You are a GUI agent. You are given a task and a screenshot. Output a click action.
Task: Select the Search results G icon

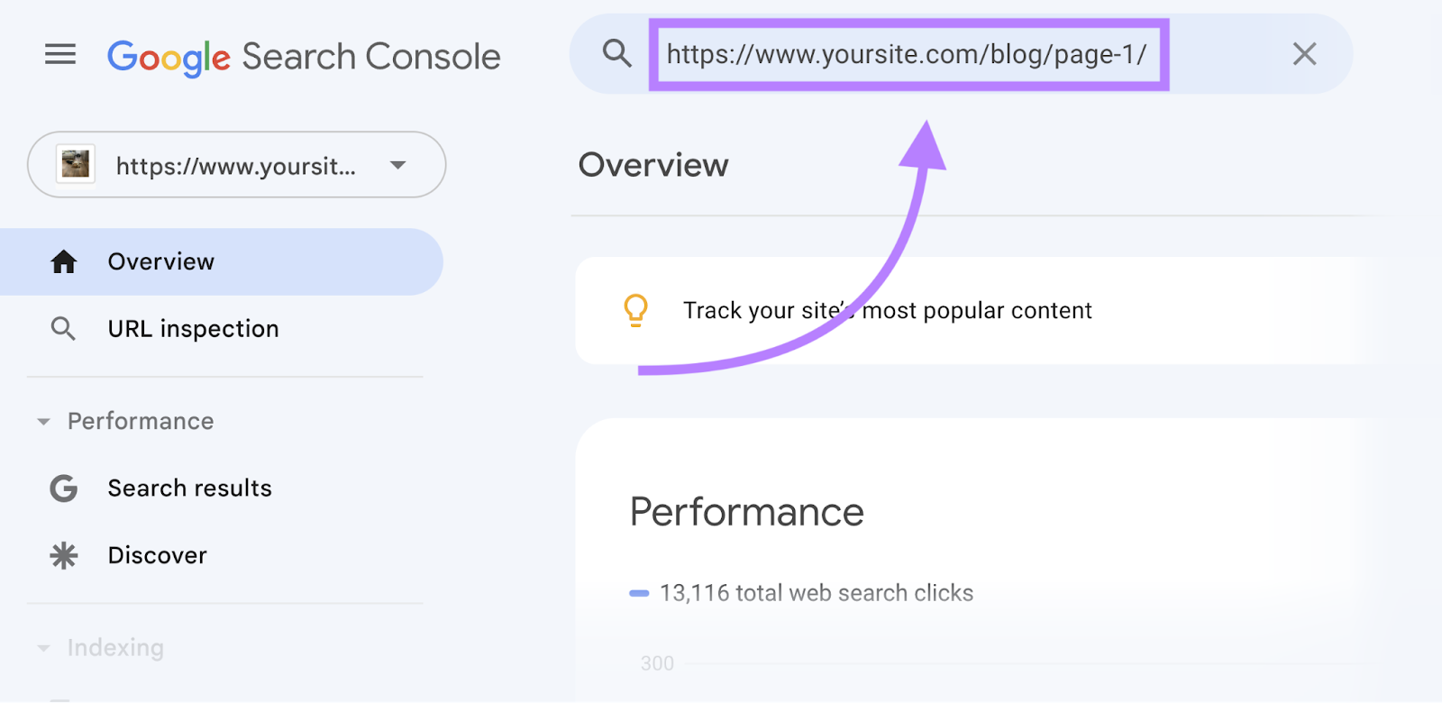tap(62, 488)
